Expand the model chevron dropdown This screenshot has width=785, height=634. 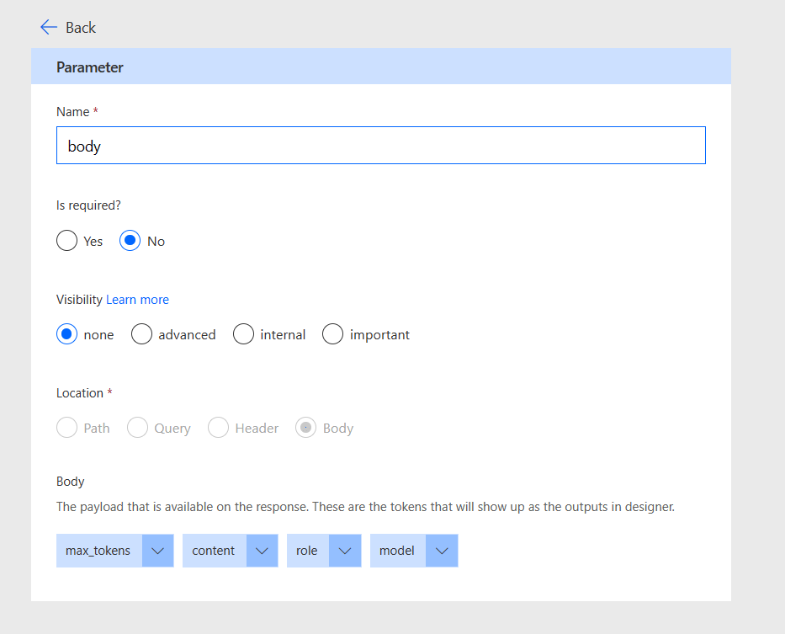pyautogui.click(x=442, y=551)
